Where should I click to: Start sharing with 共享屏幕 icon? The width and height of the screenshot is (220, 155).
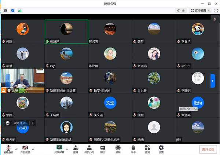pos(59,147)
